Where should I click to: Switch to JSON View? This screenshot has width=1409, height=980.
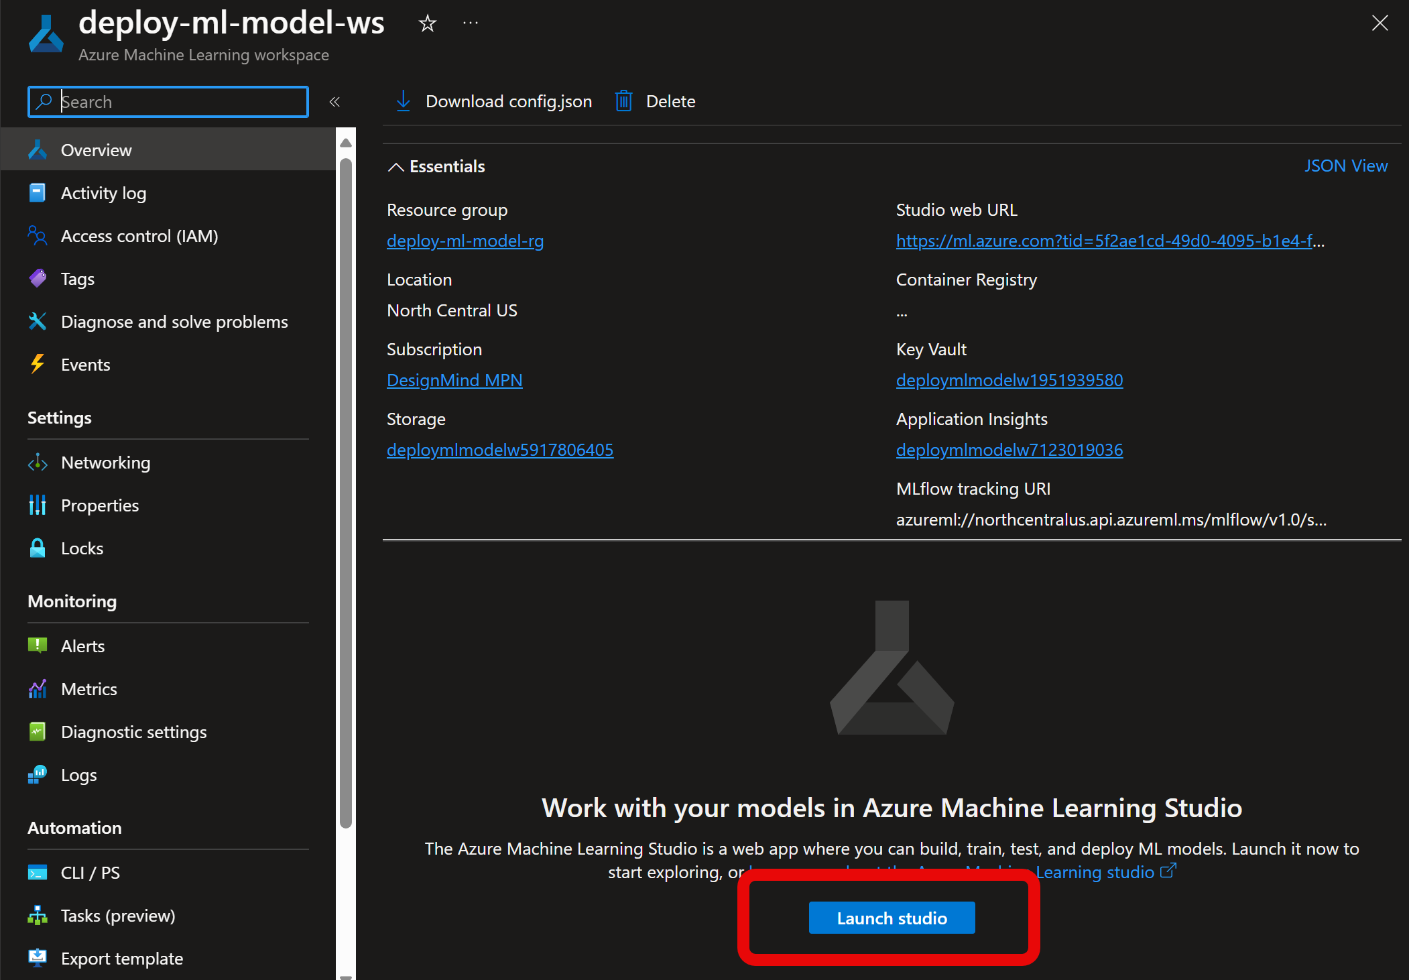pyautogui.click(x=1346, y=165)
